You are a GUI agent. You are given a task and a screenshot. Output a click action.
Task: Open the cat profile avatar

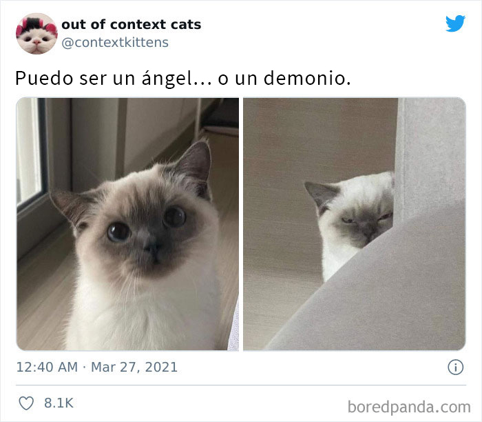coord(36,34)
